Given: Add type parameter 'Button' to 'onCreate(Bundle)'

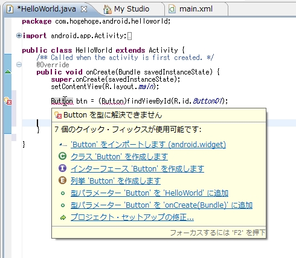Looking at the screenshot, I should pos(161,205).
